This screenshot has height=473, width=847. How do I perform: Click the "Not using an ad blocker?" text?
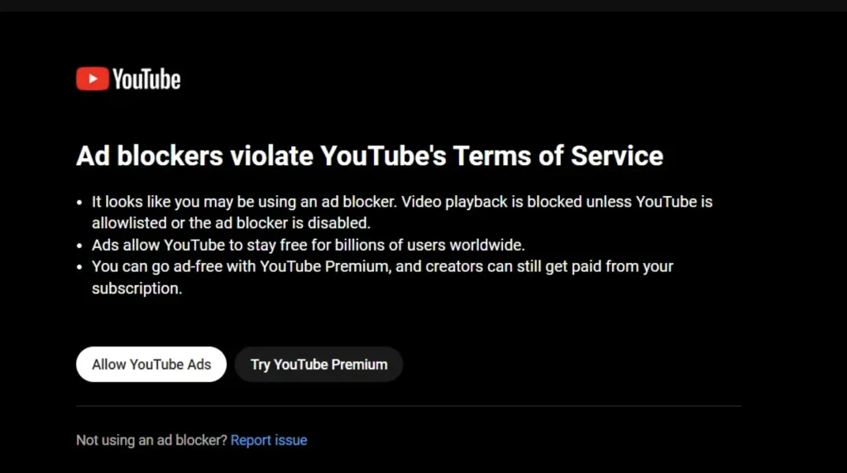(x=151, y=441)
